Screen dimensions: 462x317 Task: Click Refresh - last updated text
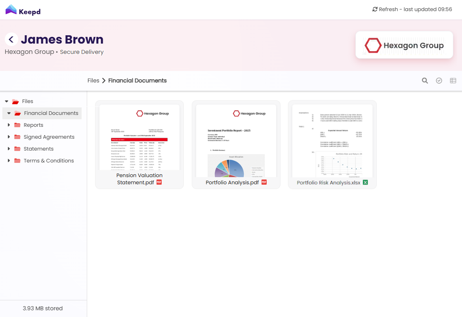pyautogui.click(x=415, y=10)
